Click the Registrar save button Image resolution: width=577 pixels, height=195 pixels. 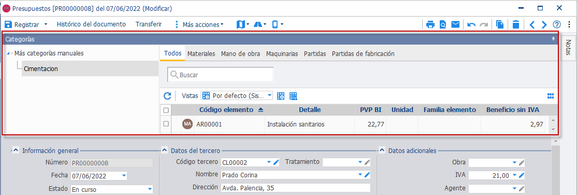(22, 25)
